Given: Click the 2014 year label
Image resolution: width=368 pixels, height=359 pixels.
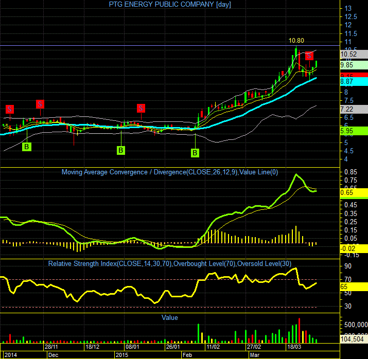Looking at the screenshot, I should 11,355.
